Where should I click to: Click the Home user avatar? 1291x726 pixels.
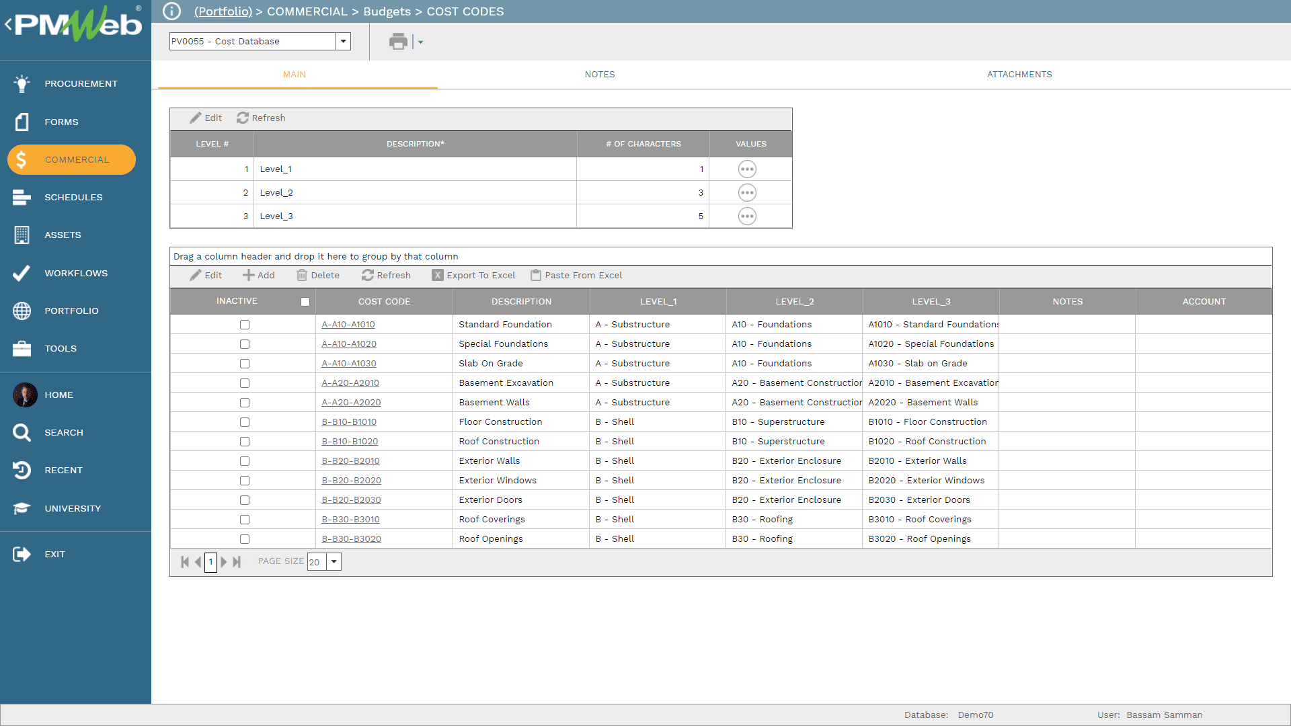(25, 395)
